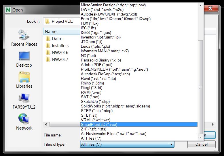Viewport: 224px width, 156px height.
Task: Select All Navisworks Files (*.nwd) format
Action: (139, 134)
